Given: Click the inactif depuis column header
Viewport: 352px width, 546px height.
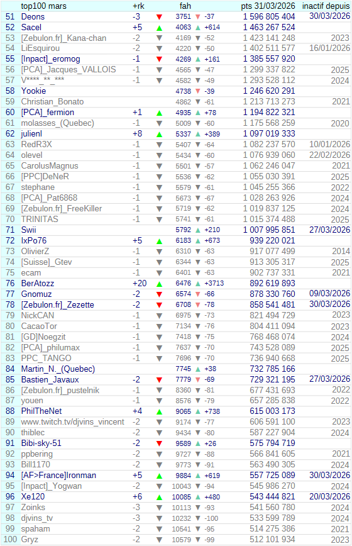Looking at the screenshot, I should coord(326,6).
